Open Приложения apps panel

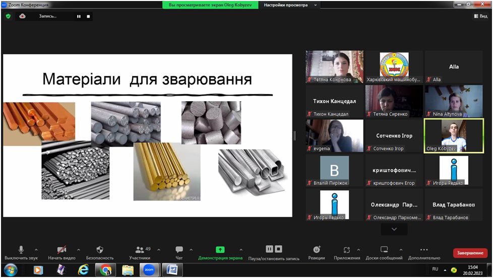(x=347, y=253)
